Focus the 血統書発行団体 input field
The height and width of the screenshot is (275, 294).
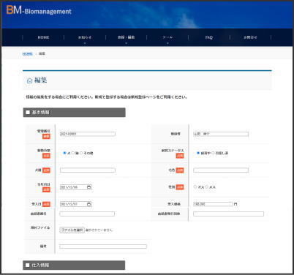click(x=228, y=214)
